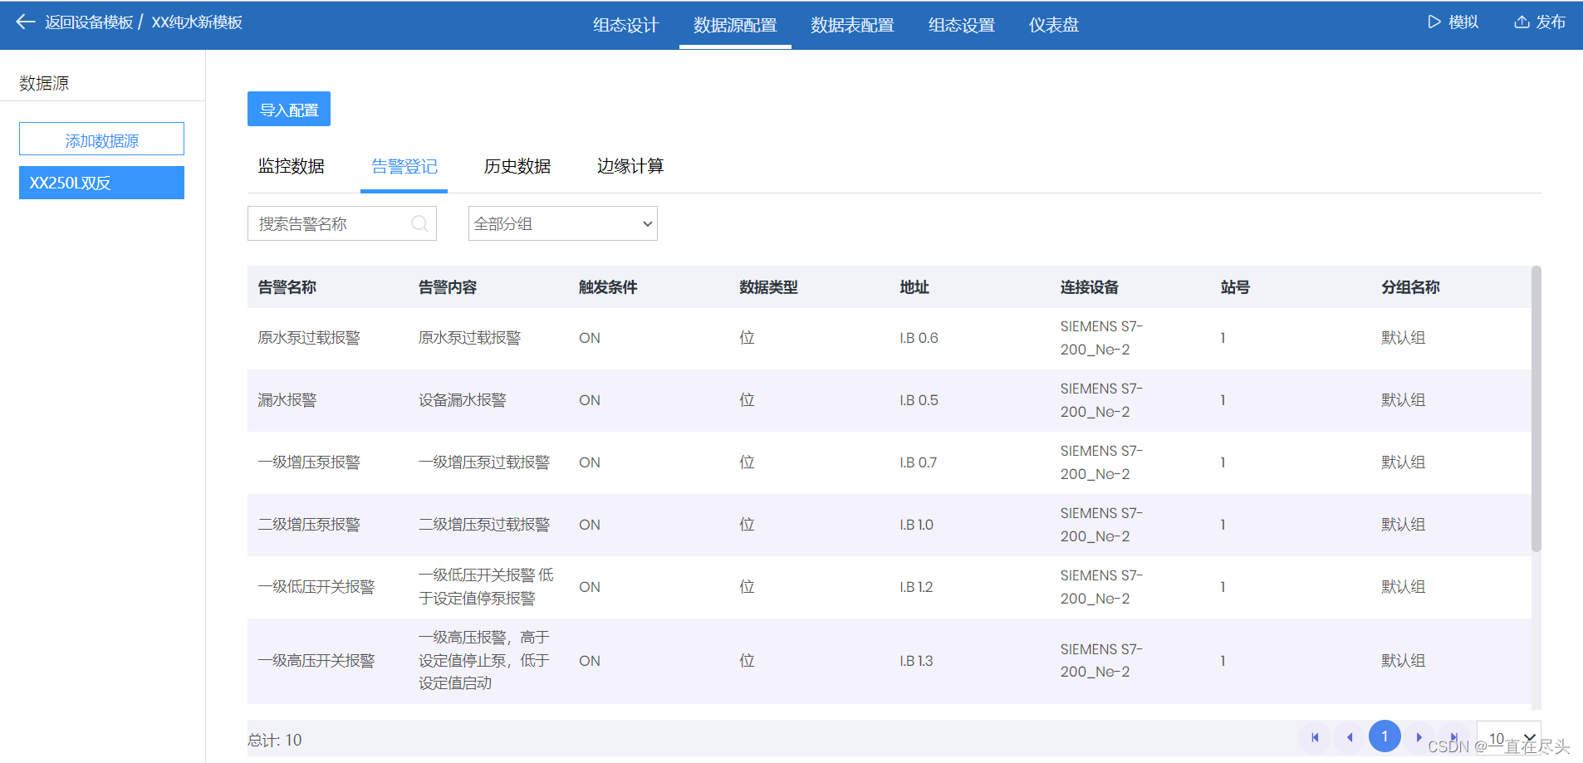Viewport: 1583px width, 763px height.
Task: Click the search magnifier icon
Action: pos(419,223)
